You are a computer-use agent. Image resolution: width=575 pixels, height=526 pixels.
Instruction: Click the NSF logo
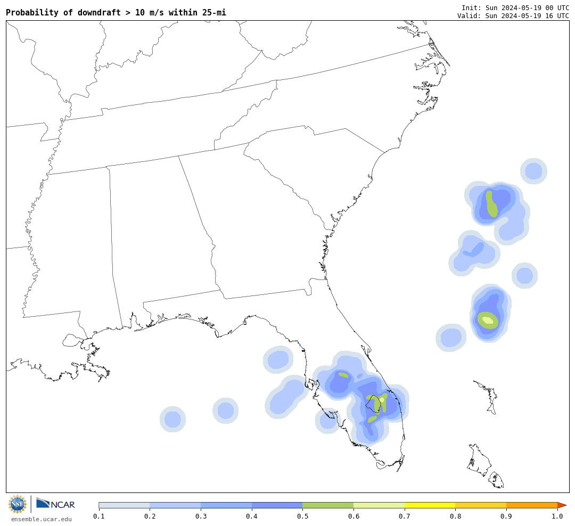18,504
